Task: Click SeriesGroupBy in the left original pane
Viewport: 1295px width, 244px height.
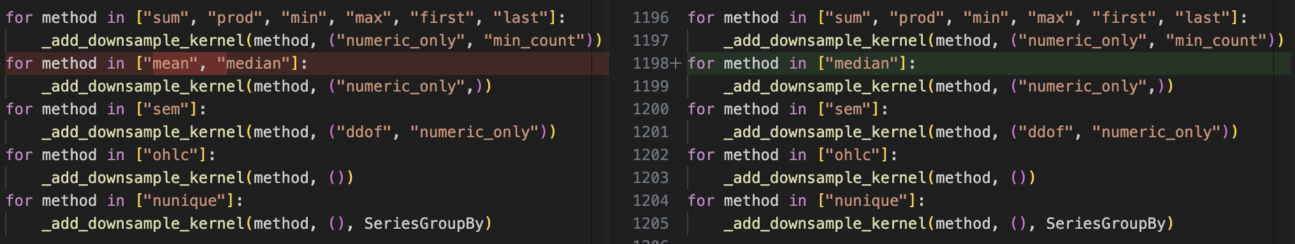Action: pyautogui.click(x=424, y=224)
